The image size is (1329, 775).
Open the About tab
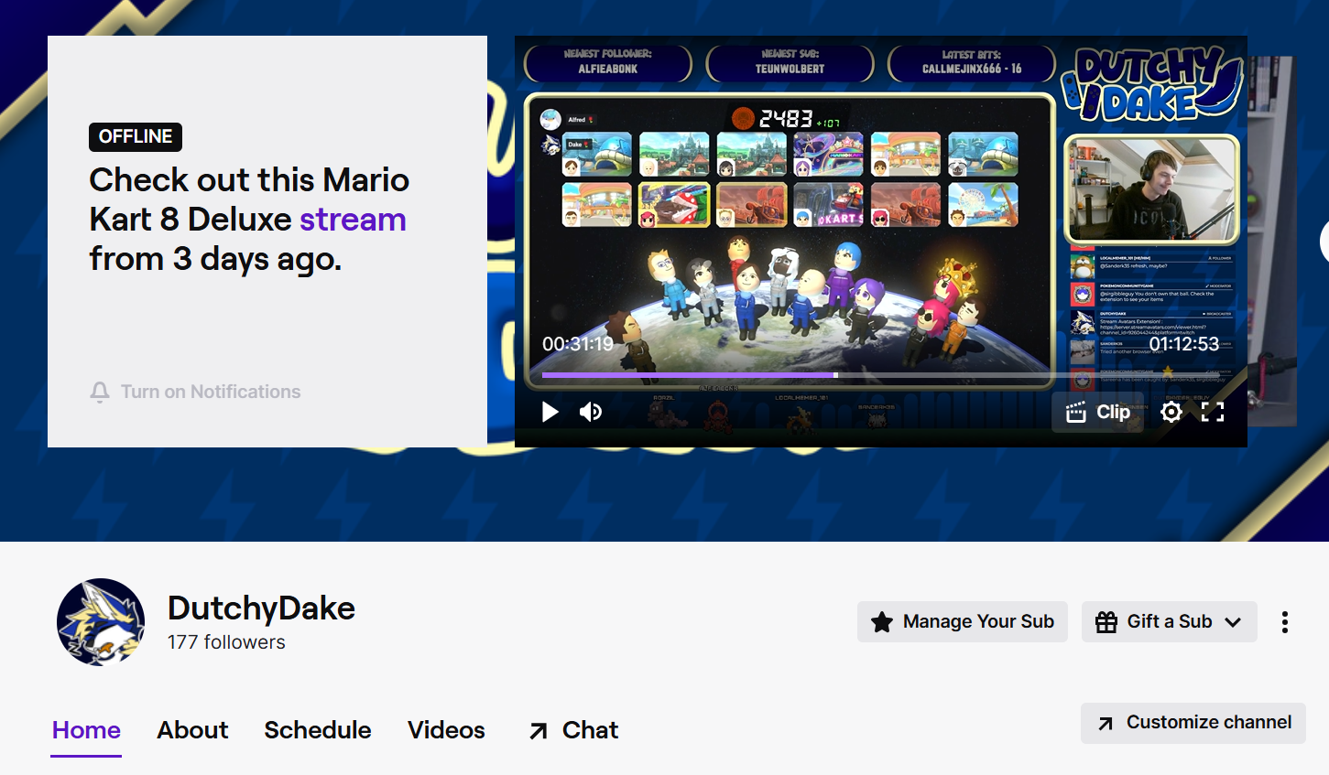tap(192, 730)
